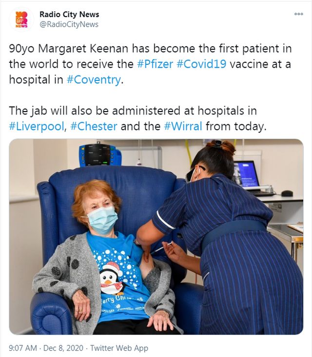
Task: Open the vaccination photo in full view
Action: (x=156, y=237)
